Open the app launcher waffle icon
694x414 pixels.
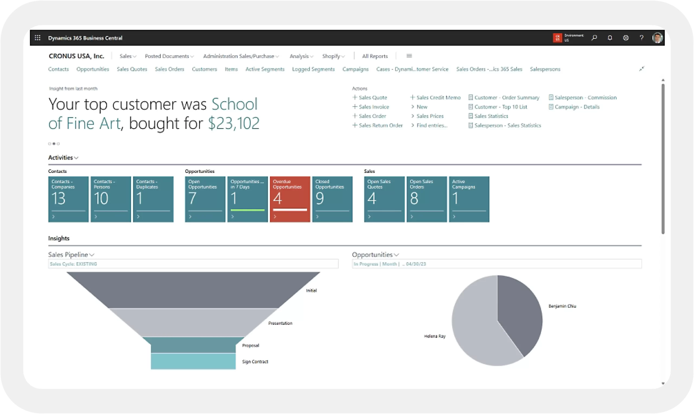point(37,38)
